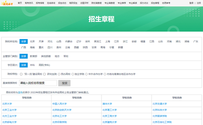Filter schools by 新疆 location
This screenshot has height=125, width=203.
[x=121, y=47]
